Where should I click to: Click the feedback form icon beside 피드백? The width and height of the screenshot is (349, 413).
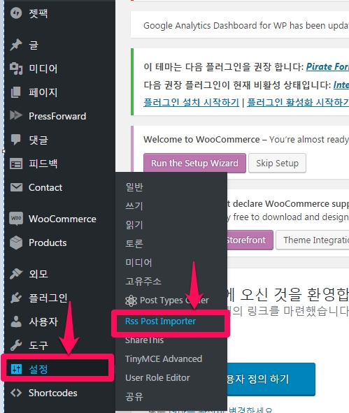tap(16, 164)
